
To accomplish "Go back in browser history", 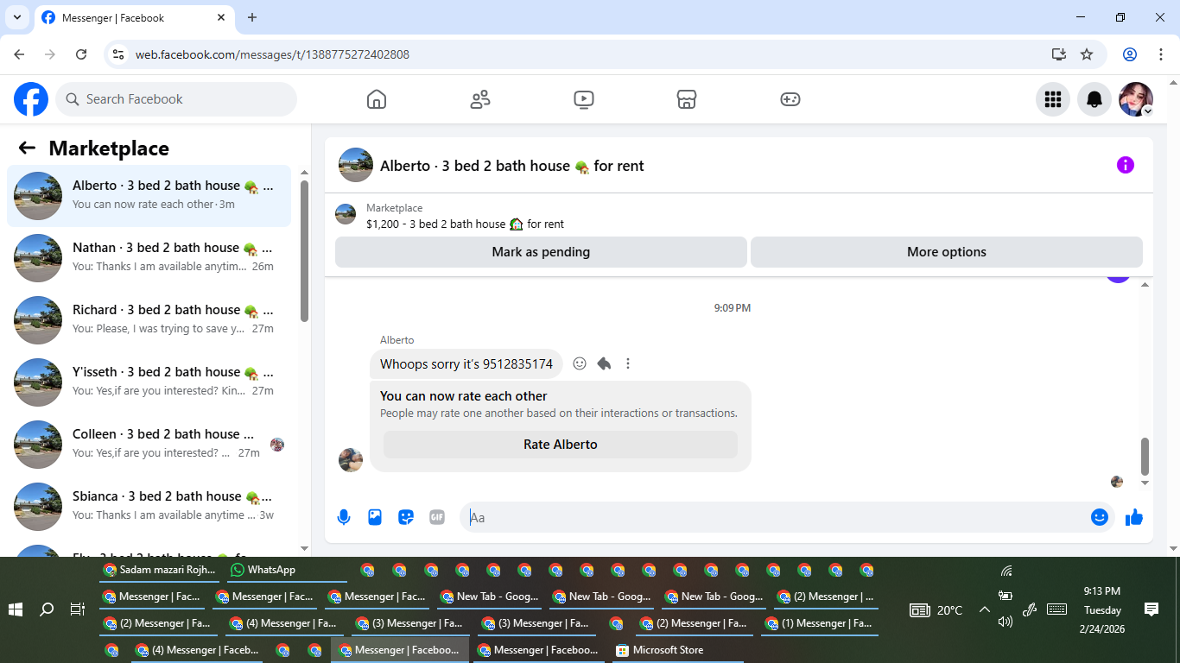I will 19,54.
